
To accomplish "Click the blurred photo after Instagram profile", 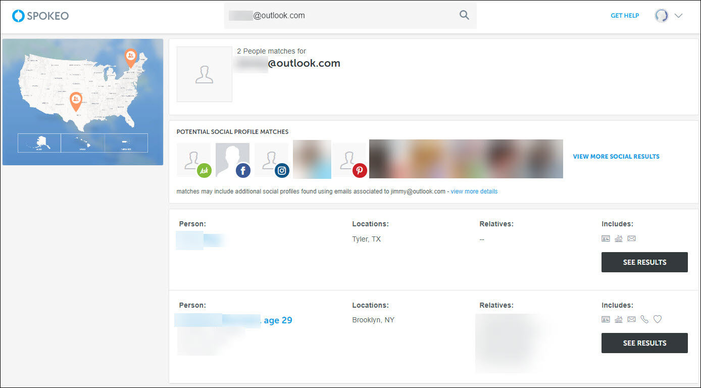I will pos(312,159).
